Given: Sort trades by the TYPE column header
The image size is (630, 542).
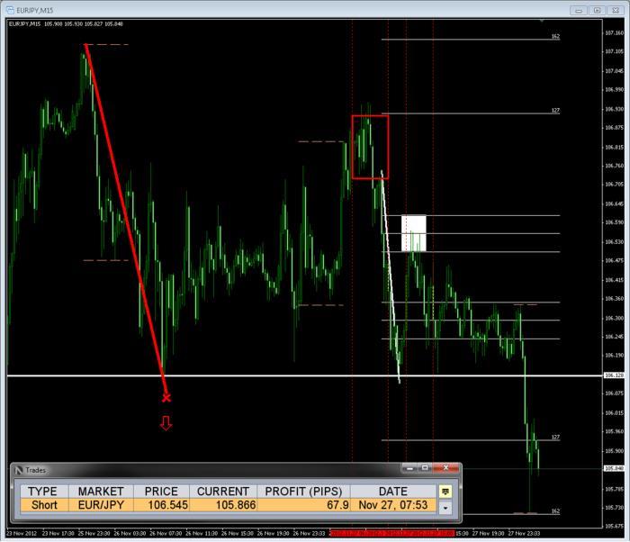Looking at the screenshot, I should (43, 492).
